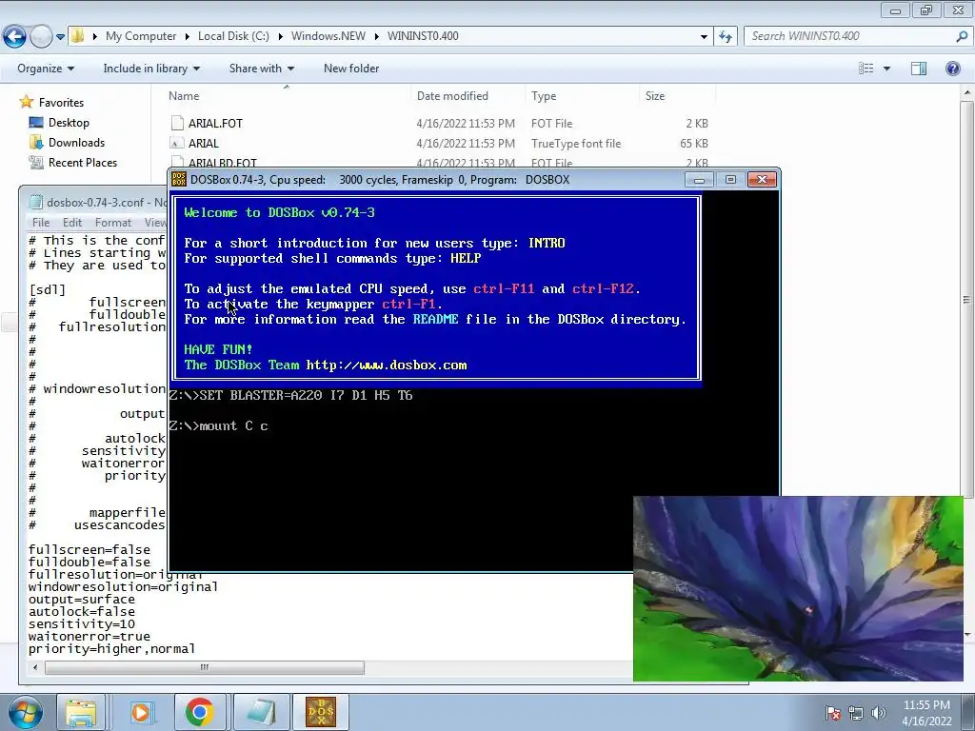Click the Explorer forward navigation arrow
This screenshot has height=731, width=975.
click(41, 37)
